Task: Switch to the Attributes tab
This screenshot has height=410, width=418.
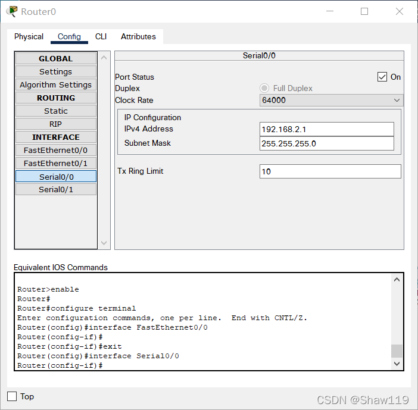Action: pos(138,36)
